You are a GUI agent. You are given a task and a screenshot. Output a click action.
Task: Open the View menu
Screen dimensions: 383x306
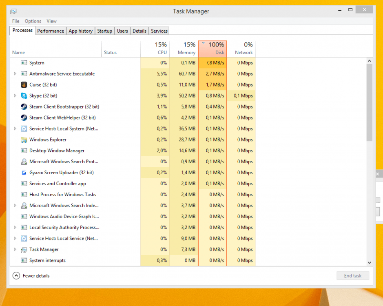tap(51, 21)
